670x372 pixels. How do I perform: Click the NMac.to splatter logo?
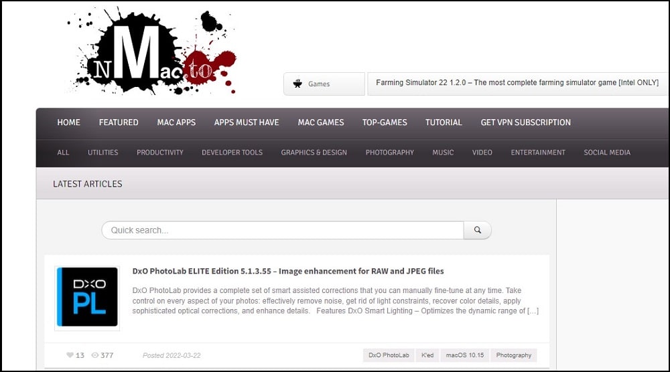(151, 52)
